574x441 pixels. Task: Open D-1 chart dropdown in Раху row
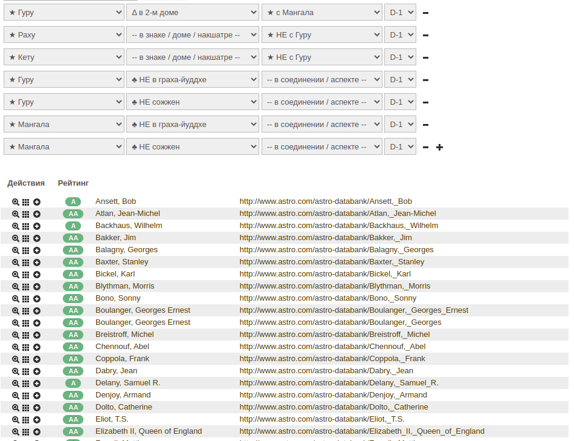coord(400,35)
